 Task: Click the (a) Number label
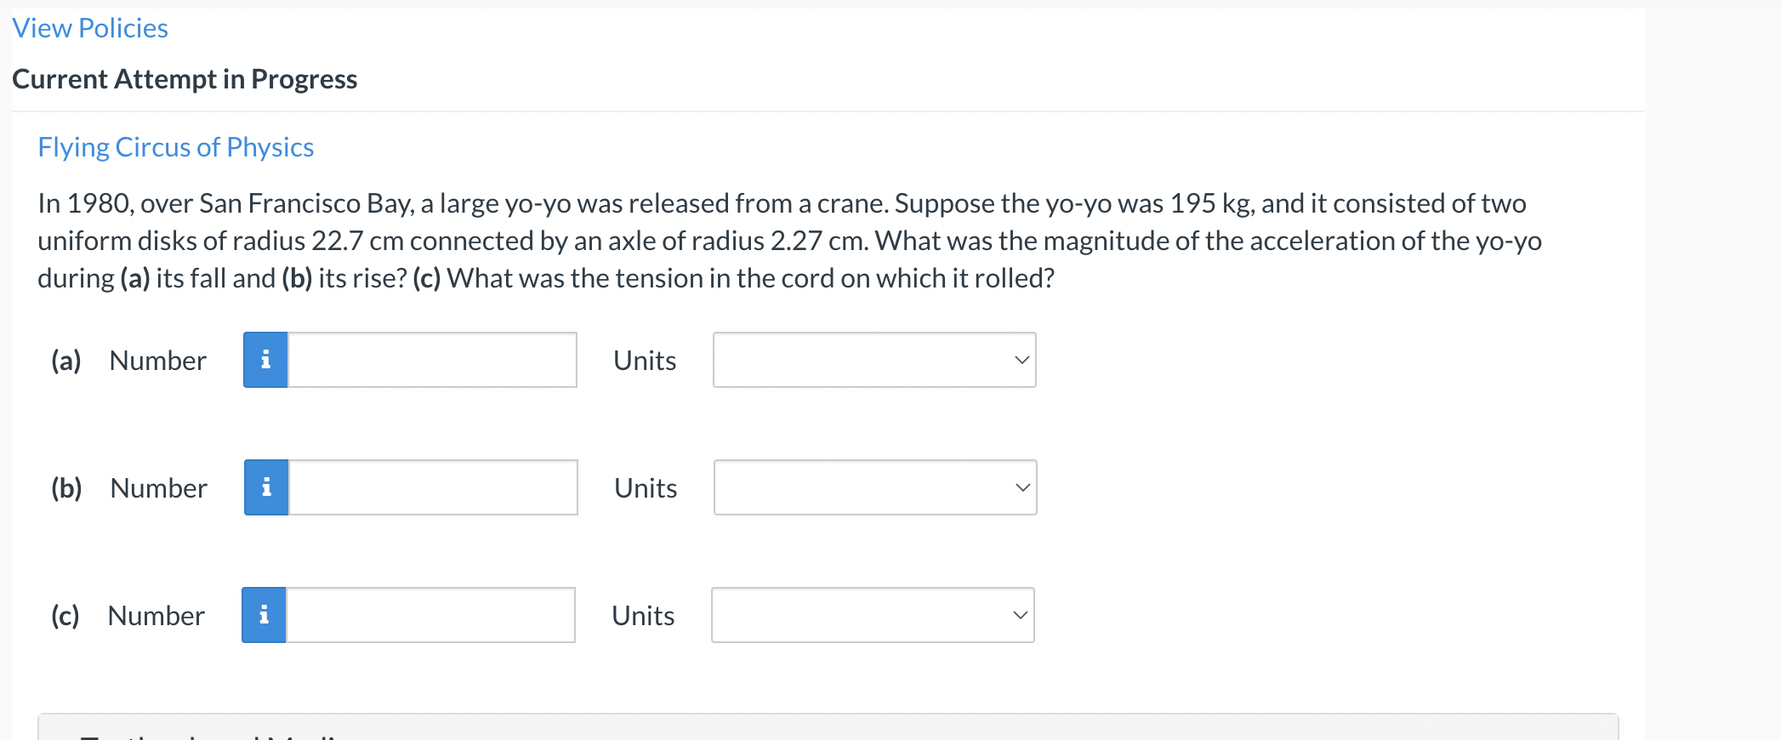pos(128,361)
